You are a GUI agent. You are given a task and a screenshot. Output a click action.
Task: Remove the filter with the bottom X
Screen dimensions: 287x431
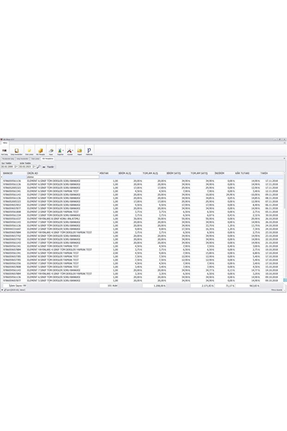2,290
